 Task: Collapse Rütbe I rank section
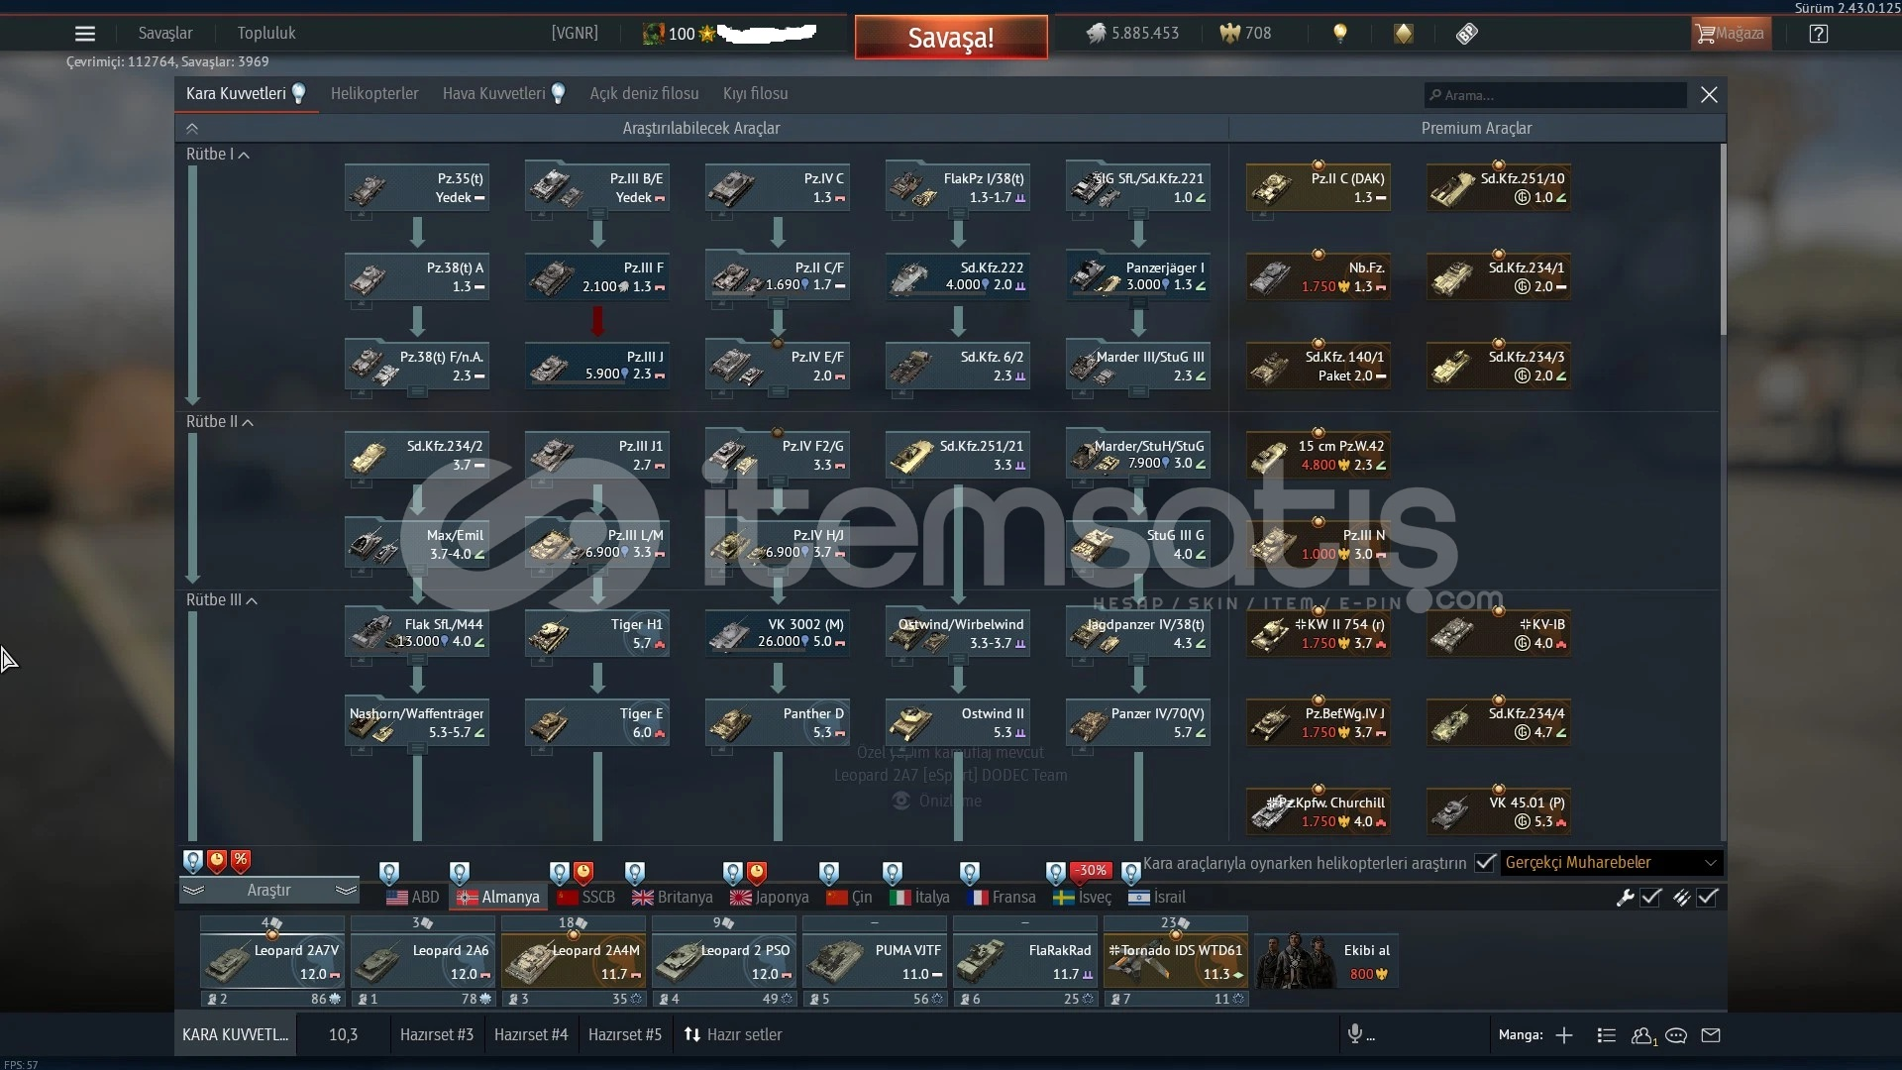(x=217, y=155)
